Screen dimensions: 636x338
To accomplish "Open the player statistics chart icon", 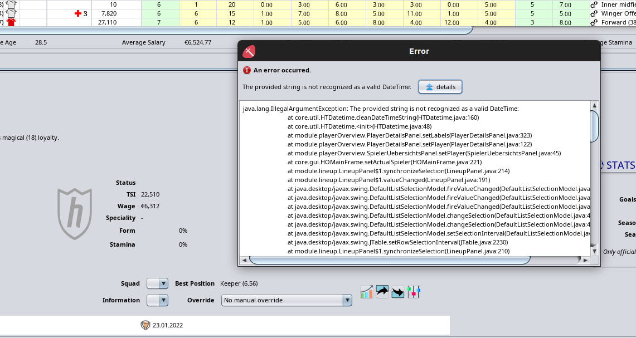I will point(366,292).
